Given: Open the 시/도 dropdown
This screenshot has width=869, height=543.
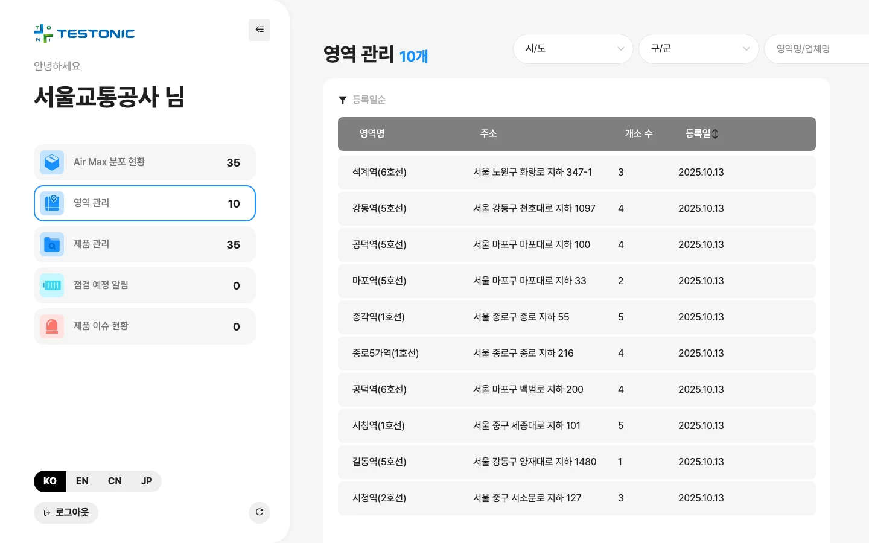Looking at the screenshot, I should [573, 49].
